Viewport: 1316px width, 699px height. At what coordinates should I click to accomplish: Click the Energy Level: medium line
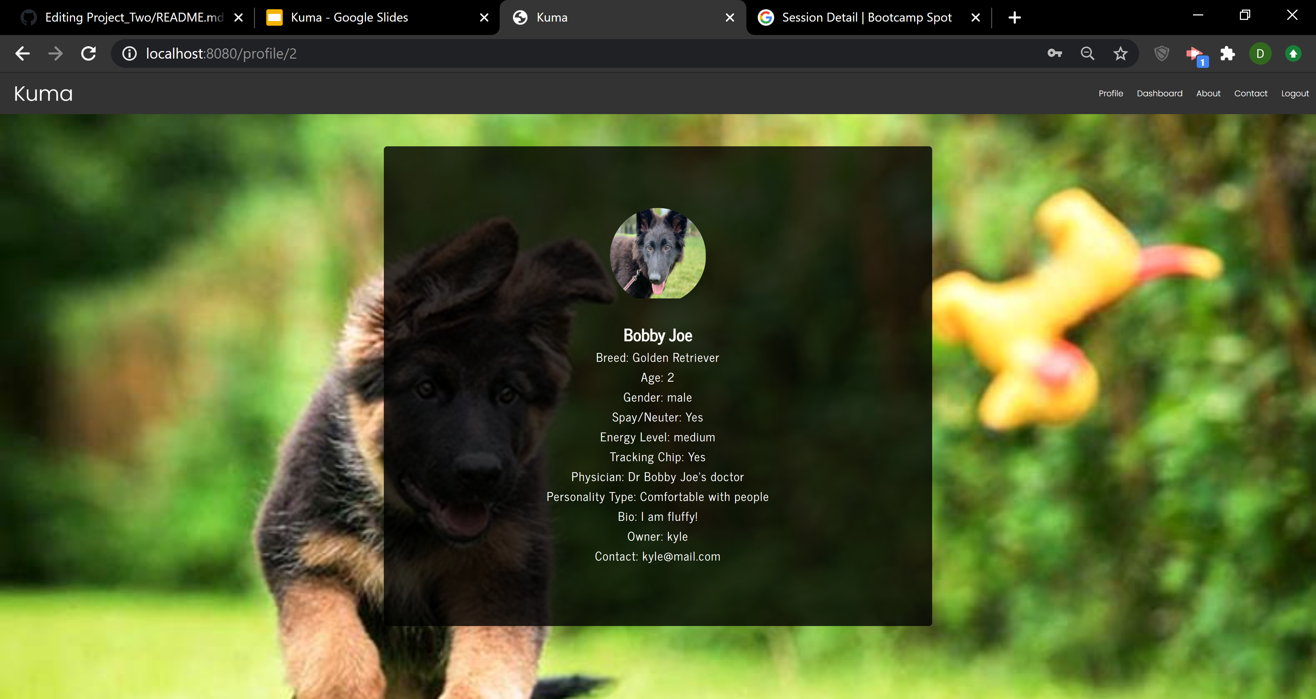click(658, 437)
